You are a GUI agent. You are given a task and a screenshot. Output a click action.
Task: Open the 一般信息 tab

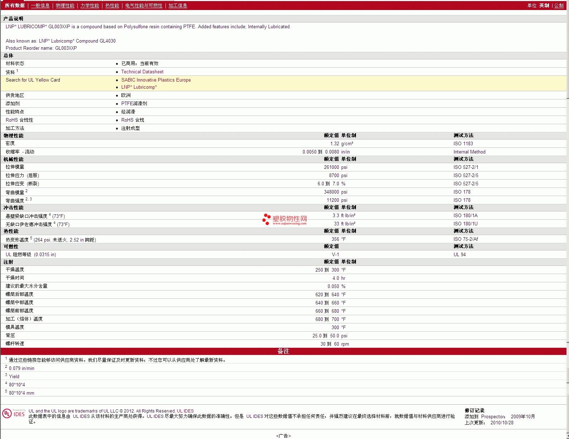[x=40, y=6]
